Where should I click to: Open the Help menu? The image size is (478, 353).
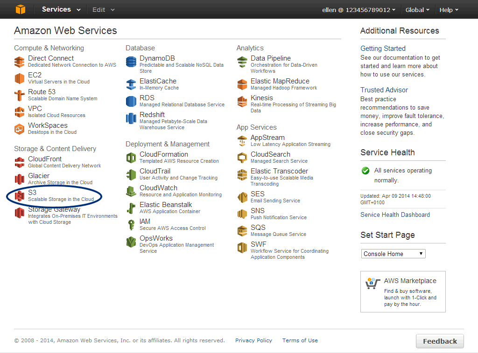point(449,10)
